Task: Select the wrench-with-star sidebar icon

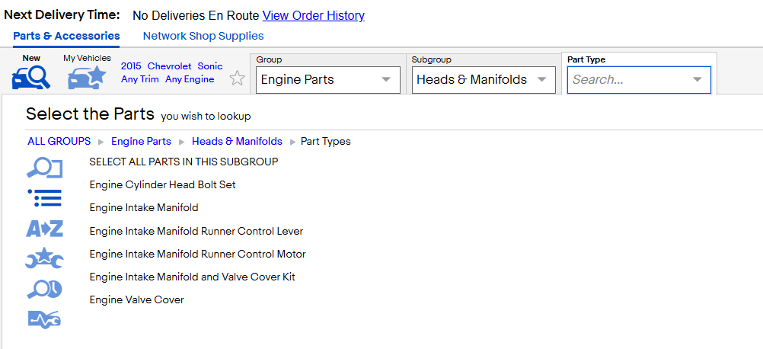Action: [44, 258]
